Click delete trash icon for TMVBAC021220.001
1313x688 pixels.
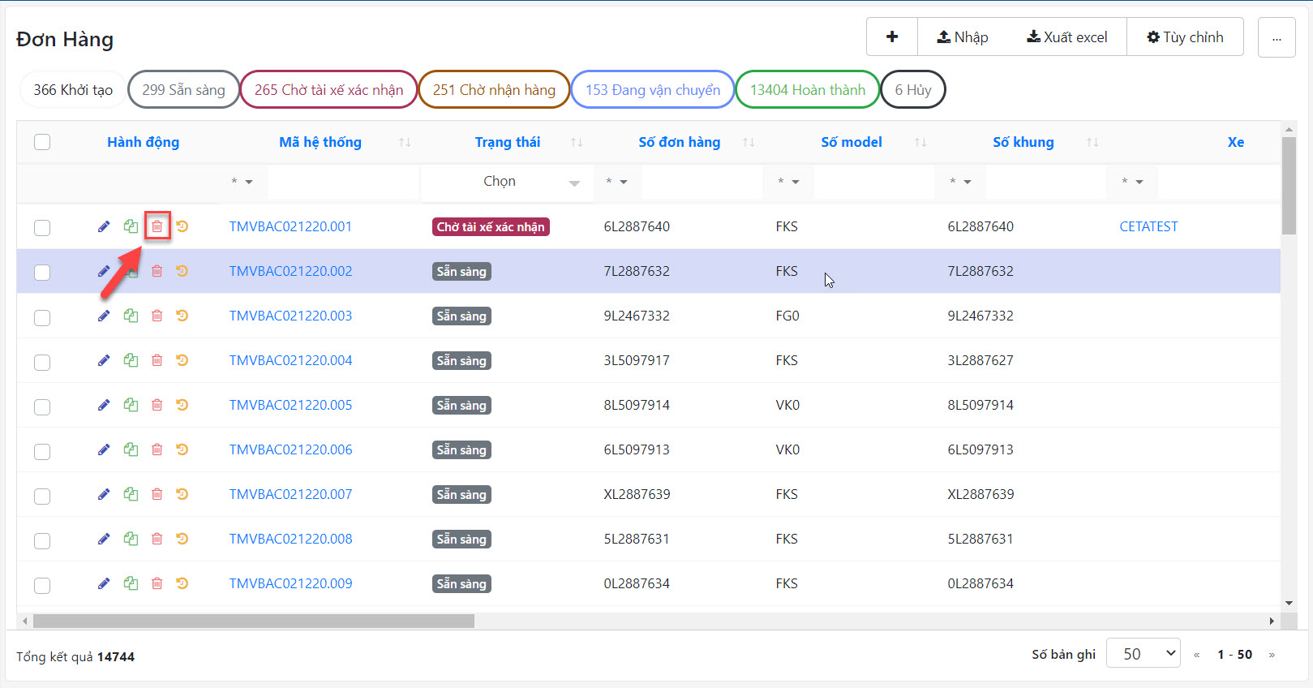pos(157,226)
